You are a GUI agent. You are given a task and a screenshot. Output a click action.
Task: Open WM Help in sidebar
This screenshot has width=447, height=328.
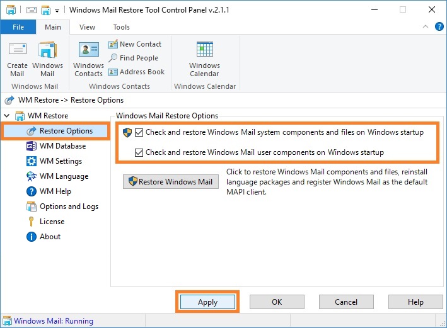coord(55,191)
